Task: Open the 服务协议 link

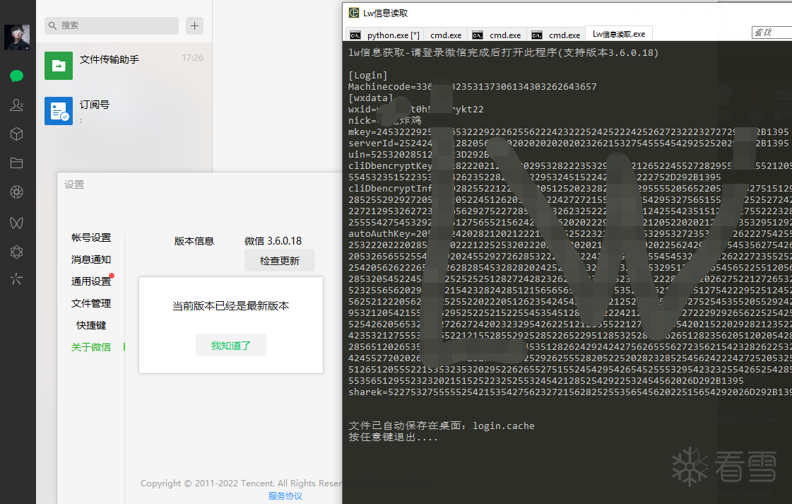Action: [x=285, y=496]
